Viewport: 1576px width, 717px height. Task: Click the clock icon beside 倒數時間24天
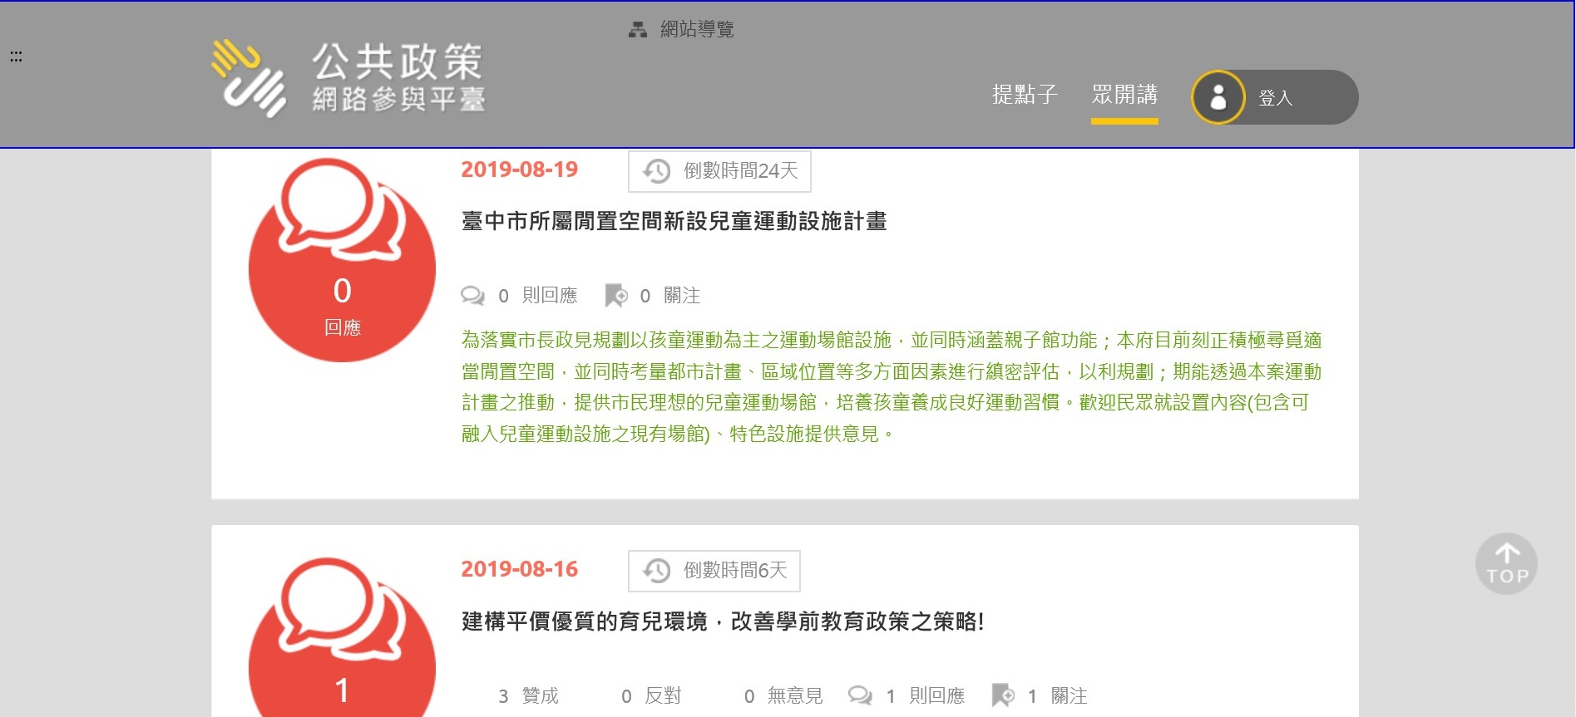click(656, 171)
